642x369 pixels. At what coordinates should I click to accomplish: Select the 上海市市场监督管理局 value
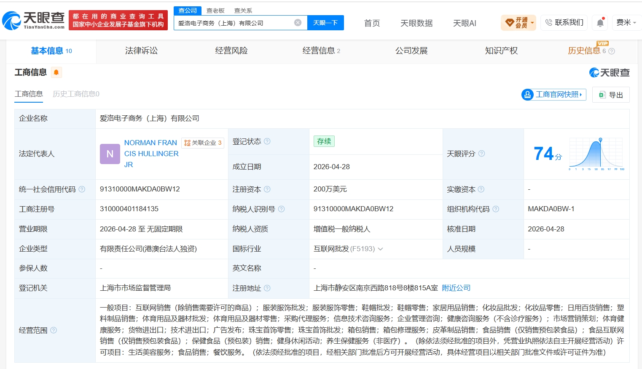click(135, 288)
